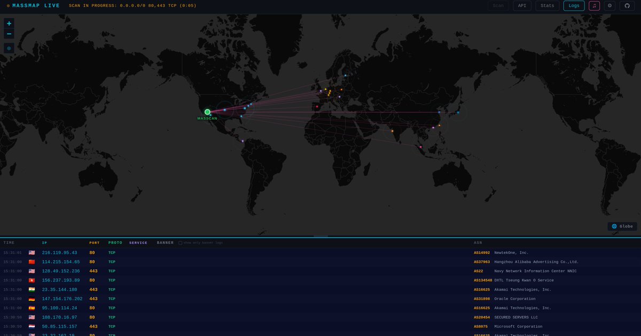This screenshot has width=641, height=336.
Task: Zoom out the map with minus button
Action: 9,34
